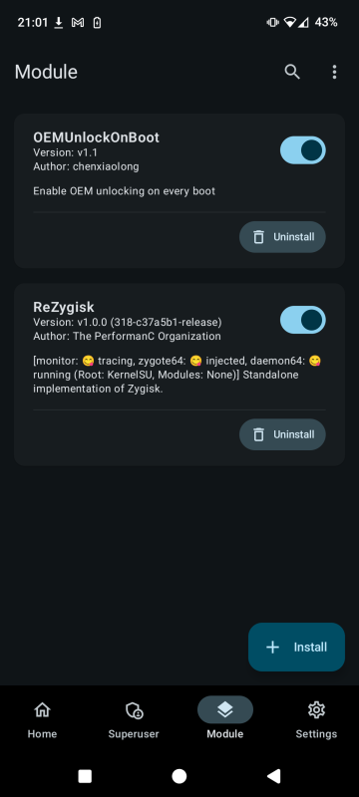Viewport: 359px width, 797px height.
Task: Tap the Install floating button
Action: coord(296,647)
